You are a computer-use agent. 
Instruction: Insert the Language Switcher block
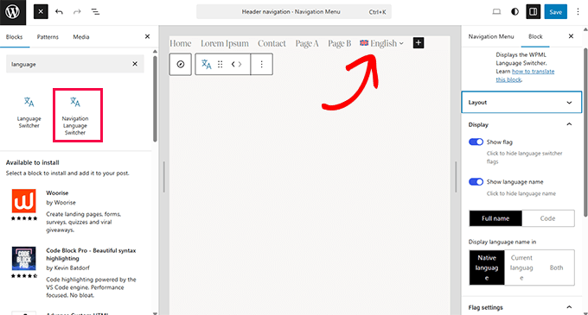pos(29,112)
